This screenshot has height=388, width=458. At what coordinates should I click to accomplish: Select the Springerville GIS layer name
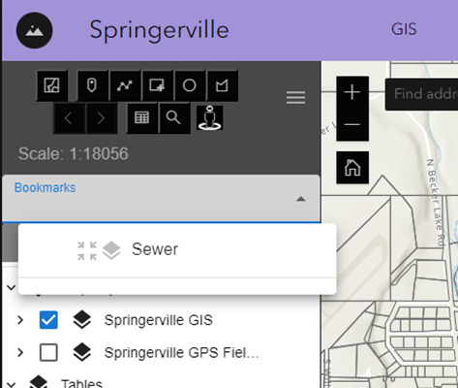tap(159, 320)
